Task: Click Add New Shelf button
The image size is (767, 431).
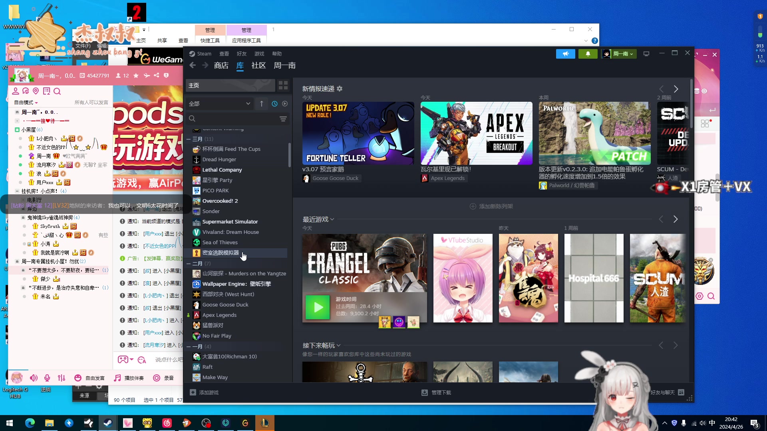Action: pos(491,206)
